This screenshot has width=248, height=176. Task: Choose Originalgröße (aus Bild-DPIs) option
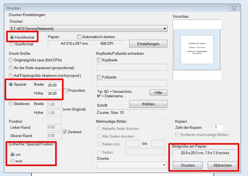(x=11, y=60)
